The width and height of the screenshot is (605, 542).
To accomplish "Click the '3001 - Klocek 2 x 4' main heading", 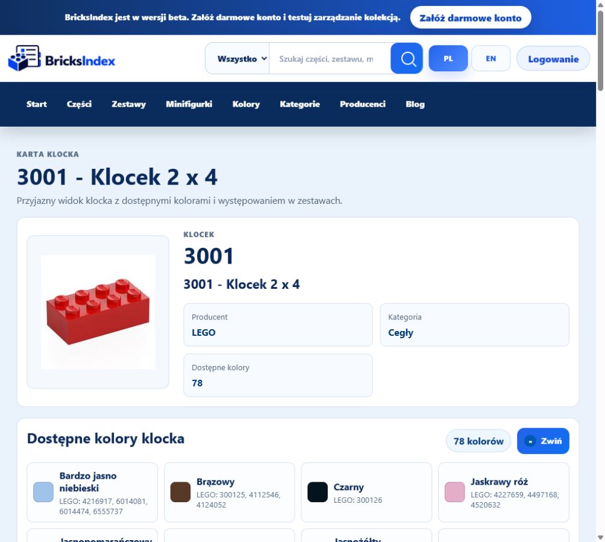I will 117,177.
